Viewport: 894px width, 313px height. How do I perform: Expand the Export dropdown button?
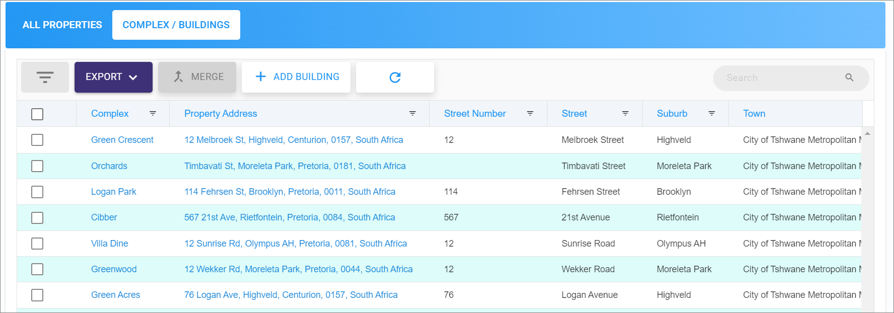click(113, 77)
